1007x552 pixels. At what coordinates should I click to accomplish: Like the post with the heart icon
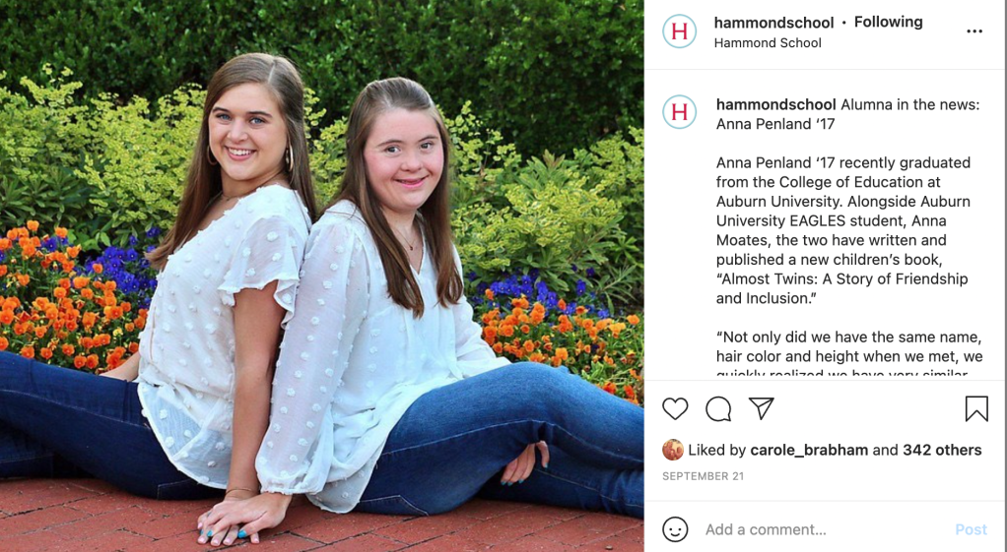coord(675,408)
